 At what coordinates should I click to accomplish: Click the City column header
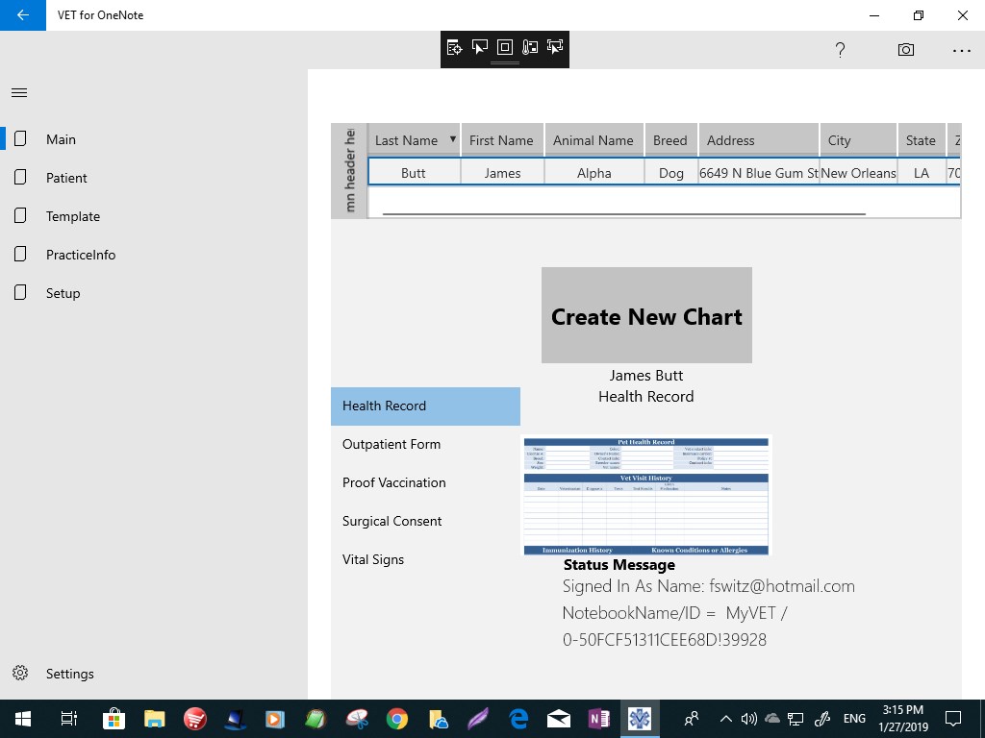point(858,140)
